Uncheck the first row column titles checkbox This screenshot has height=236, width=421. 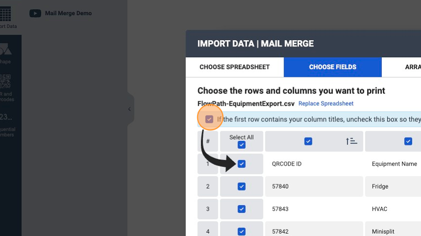(x=209, y=119)
